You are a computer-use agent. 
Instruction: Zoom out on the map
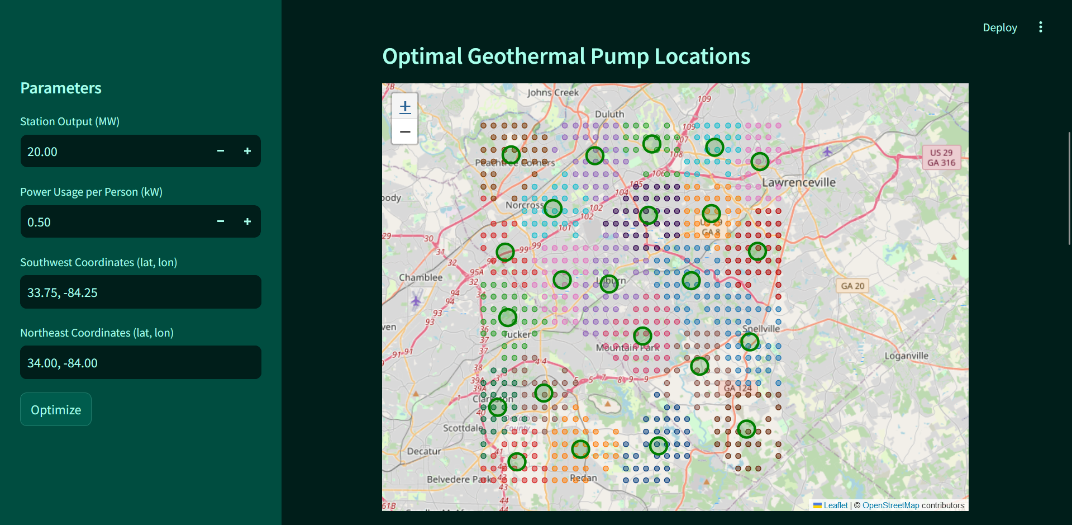pyautogui.click(x=405, y=131)
